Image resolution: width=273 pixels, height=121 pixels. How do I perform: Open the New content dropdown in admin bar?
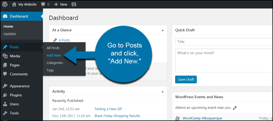[61, 5]
